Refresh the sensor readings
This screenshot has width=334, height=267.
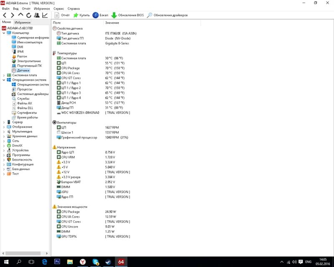pos(29,15)
